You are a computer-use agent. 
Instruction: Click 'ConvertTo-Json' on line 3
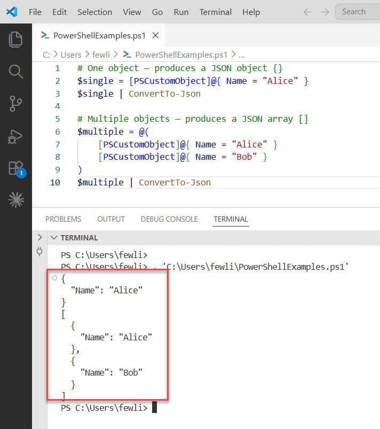(164, 94)
